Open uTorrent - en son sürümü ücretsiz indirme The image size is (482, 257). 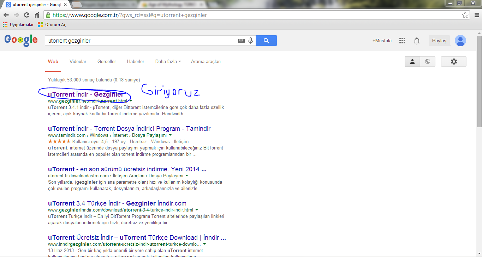pos(127,169)
